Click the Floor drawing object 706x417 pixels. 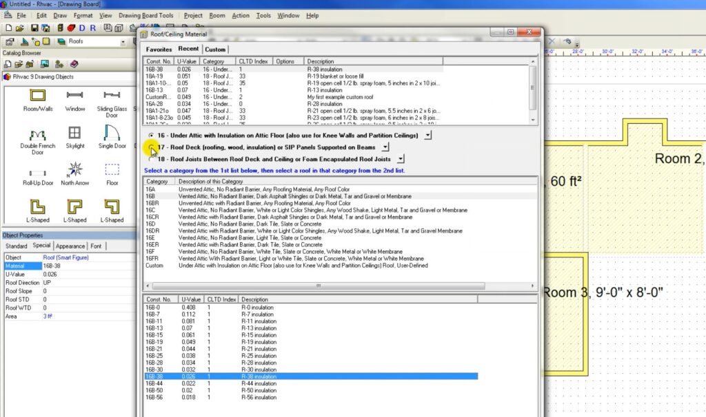[x=112, y=171]
